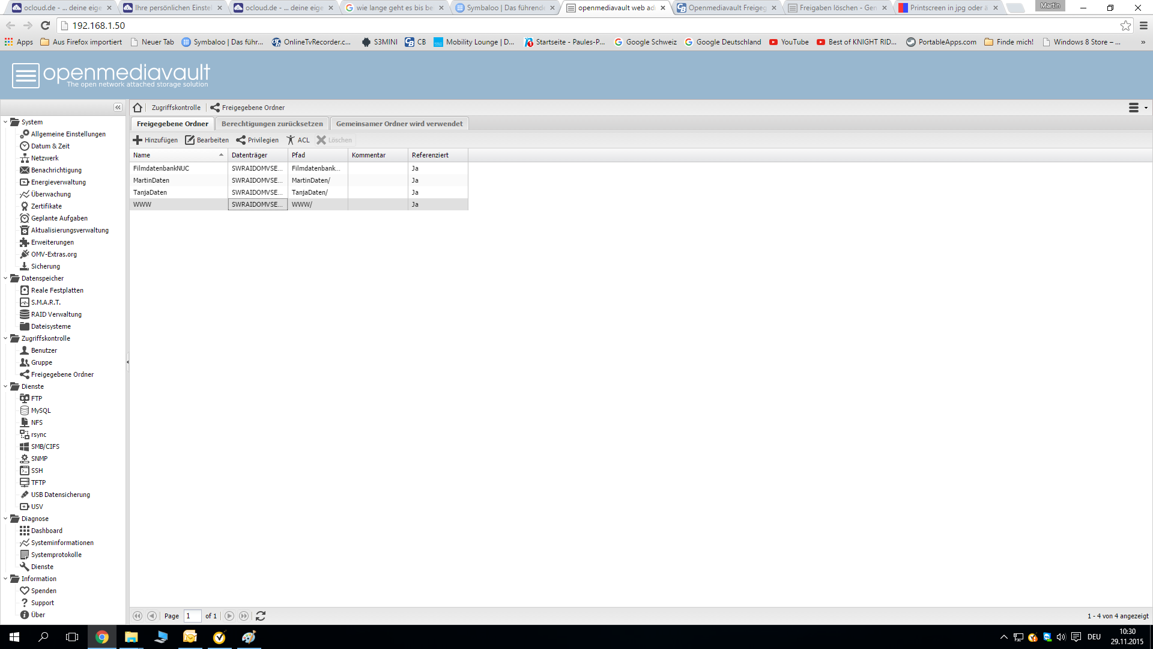This screenshot has width=1153, height=649.
Task: Click the Bearbeiten edit icon
Action: click(x=190, y=140)
